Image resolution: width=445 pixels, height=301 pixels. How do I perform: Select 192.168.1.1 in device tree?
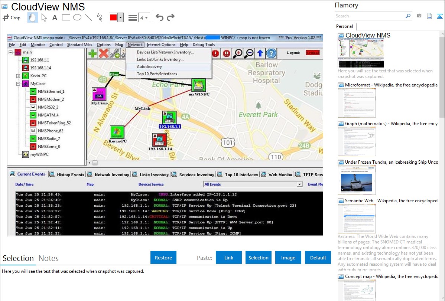point(39,60)
